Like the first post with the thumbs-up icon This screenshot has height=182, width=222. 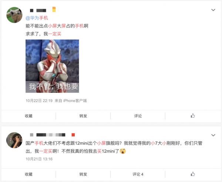193,116
